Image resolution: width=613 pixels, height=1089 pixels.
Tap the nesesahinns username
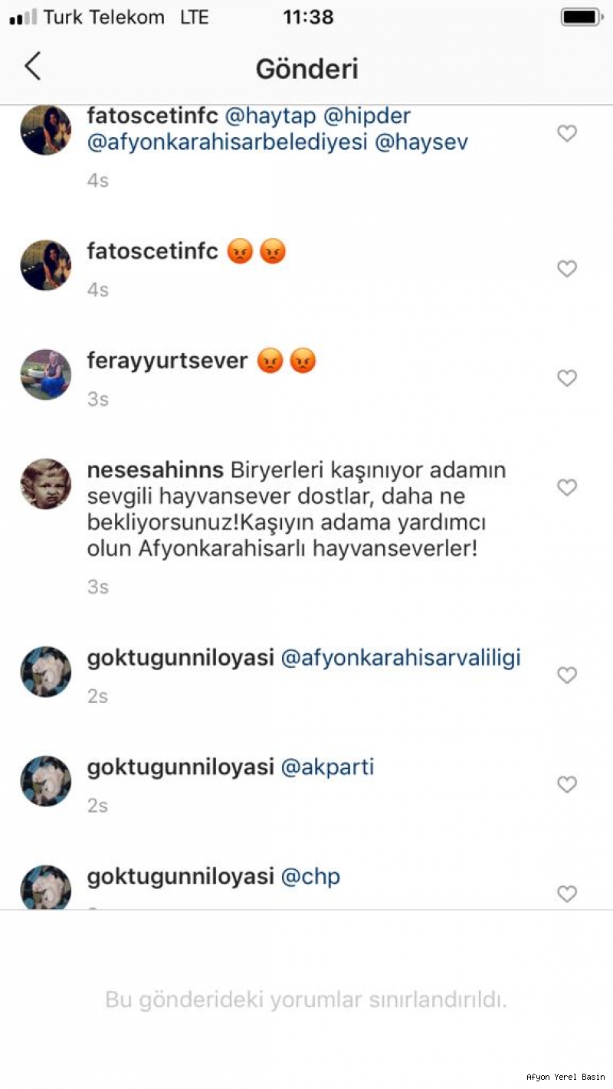click(156, 469)
